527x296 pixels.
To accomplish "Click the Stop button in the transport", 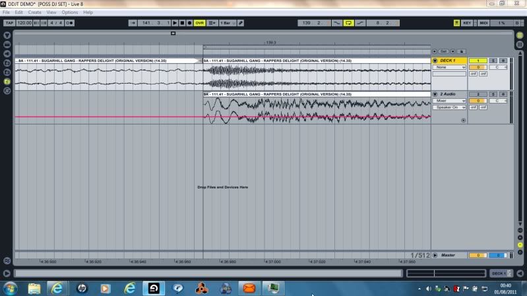I will pos(182,22).
